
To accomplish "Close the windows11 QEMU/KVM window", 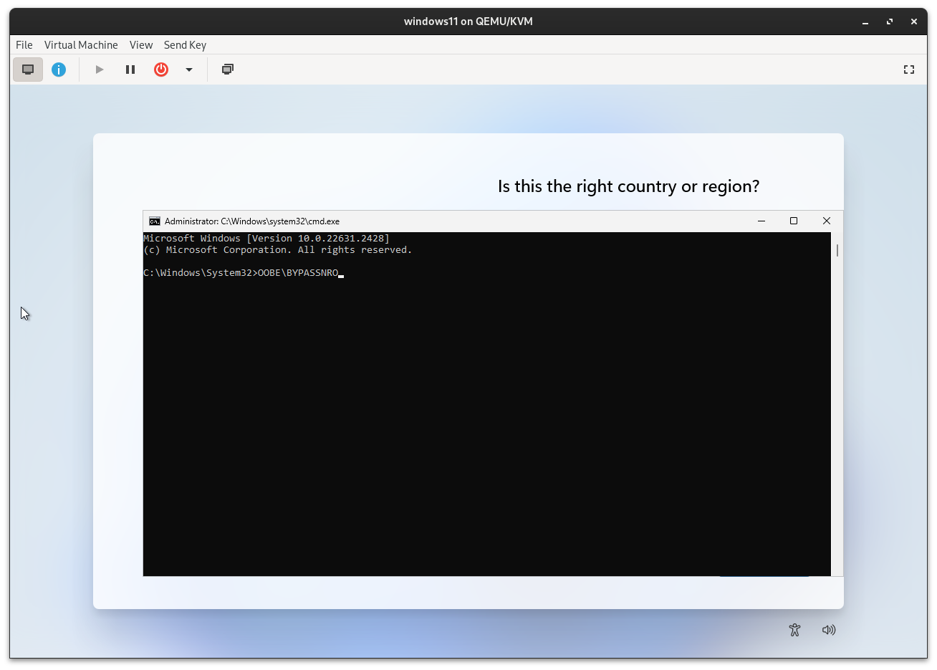I will click(x=914, y=21).
